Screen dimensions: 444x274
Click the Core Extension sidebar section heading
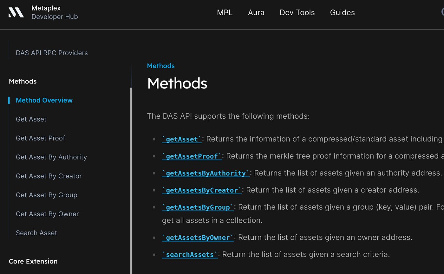coord(33,261)
